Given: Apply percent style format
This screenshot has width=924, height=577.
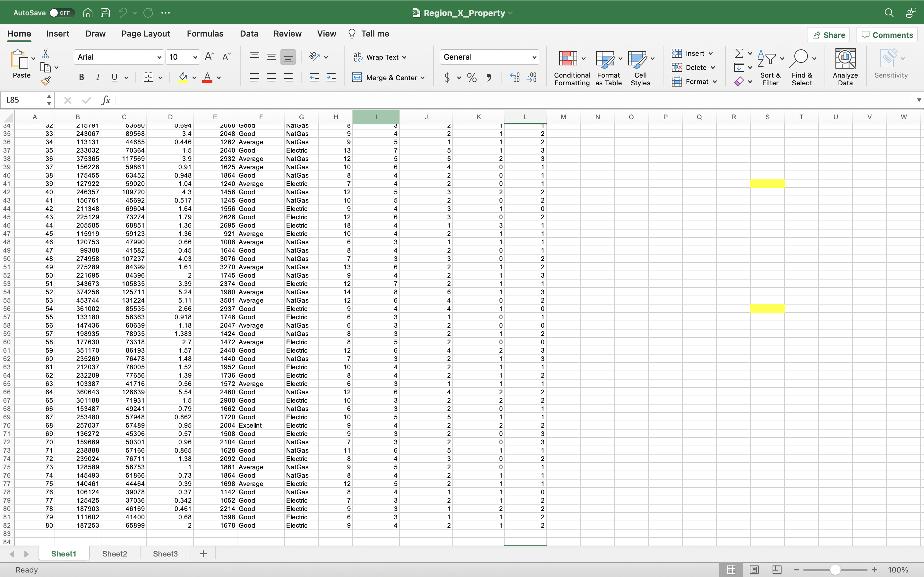Looking at the screenshot, I should click(x=472, y=78).
